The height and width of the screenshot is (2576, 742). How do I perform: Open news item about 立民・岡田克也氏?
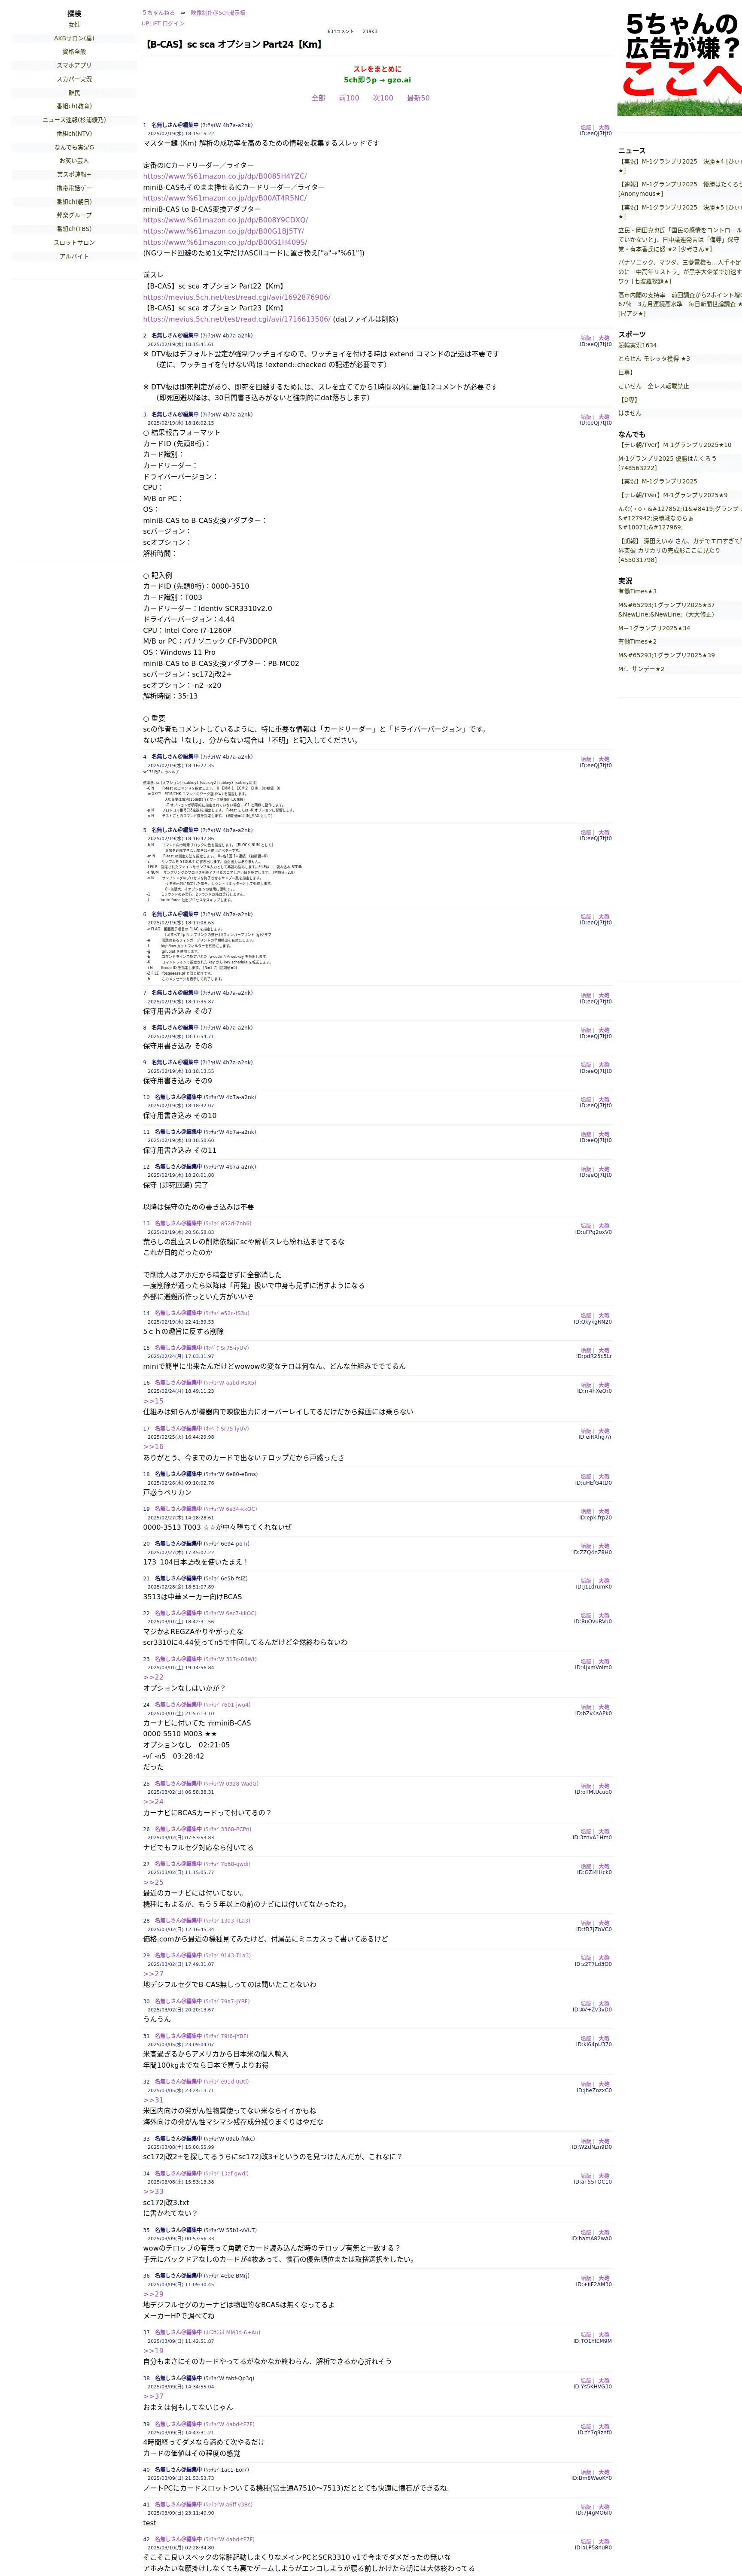tap(680, 240)
